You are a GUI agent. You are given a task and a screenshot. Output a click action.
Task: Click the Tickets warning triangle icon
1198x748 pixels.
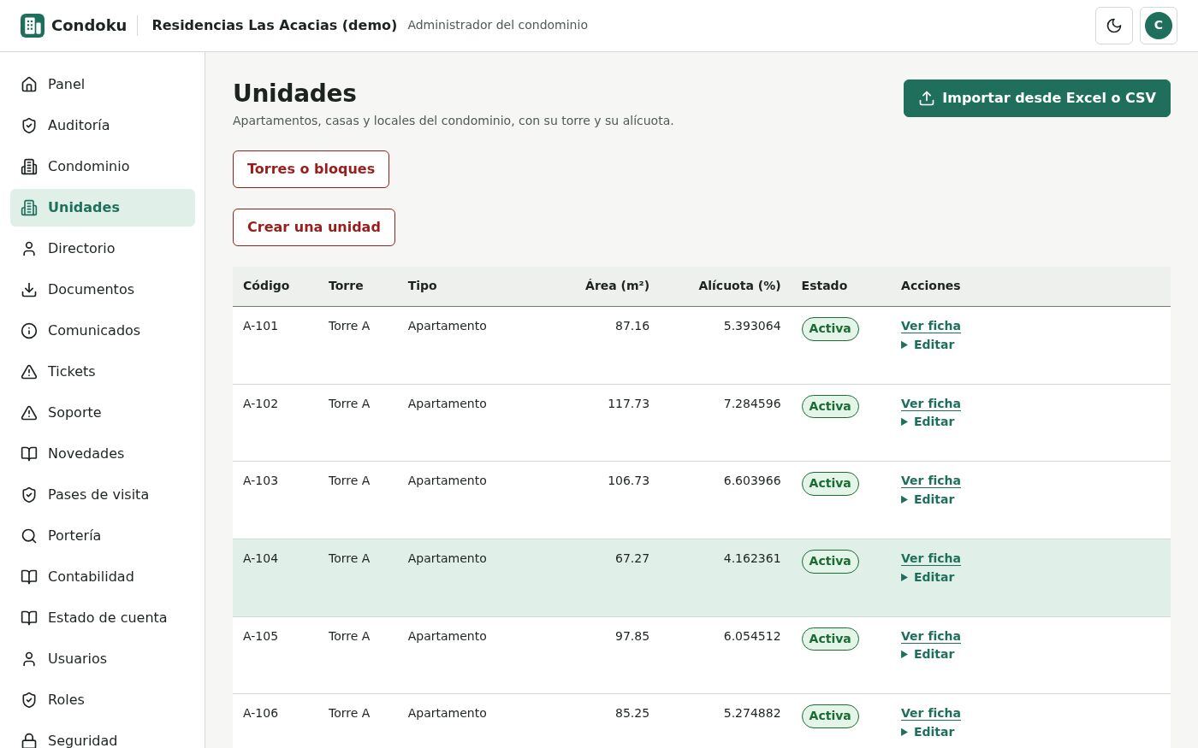click(x=29, y=372)
